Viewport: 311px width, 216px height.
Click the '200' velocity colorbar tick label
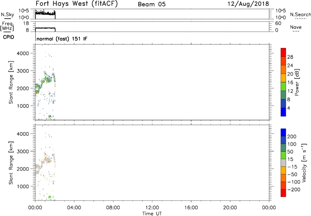(x=292, y=136)
